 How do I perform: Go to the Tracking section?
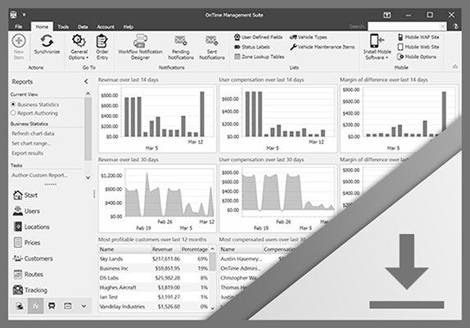coord(30,290)
